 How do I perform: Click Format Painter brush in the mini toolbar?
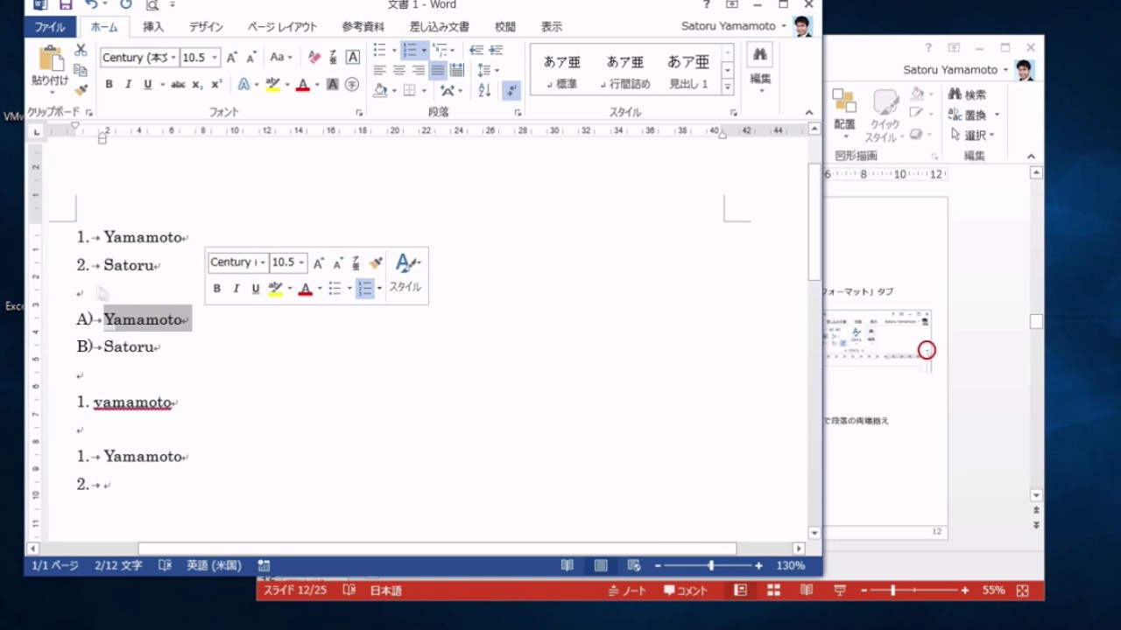click(376, 263)
